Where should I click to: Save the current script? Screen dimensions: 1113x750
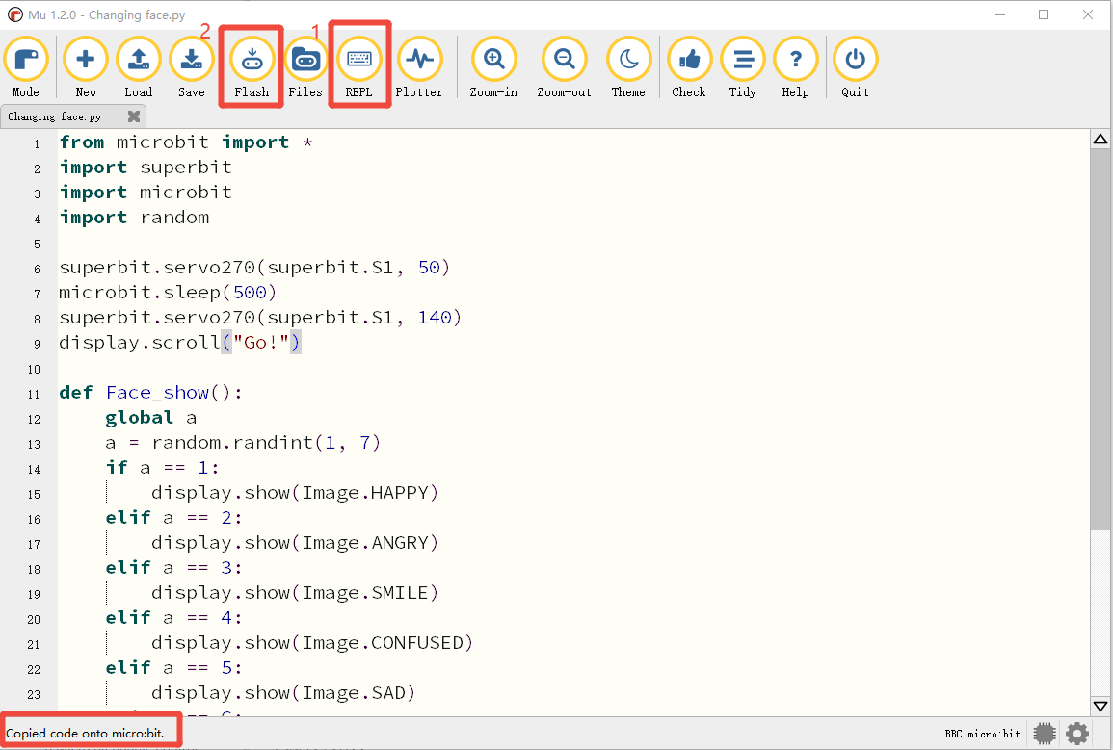click(x=192, y=67)
